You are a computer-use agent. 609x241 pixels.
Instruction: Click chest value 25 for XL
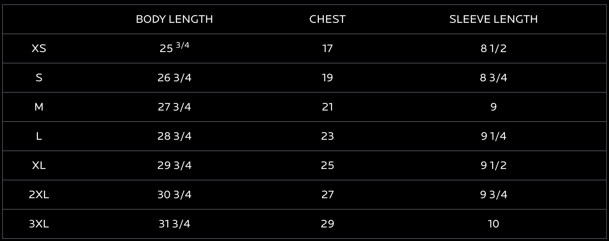coord(327,165)
